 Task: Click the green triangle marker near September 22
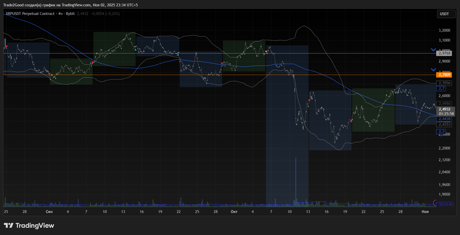pos(178,55)
